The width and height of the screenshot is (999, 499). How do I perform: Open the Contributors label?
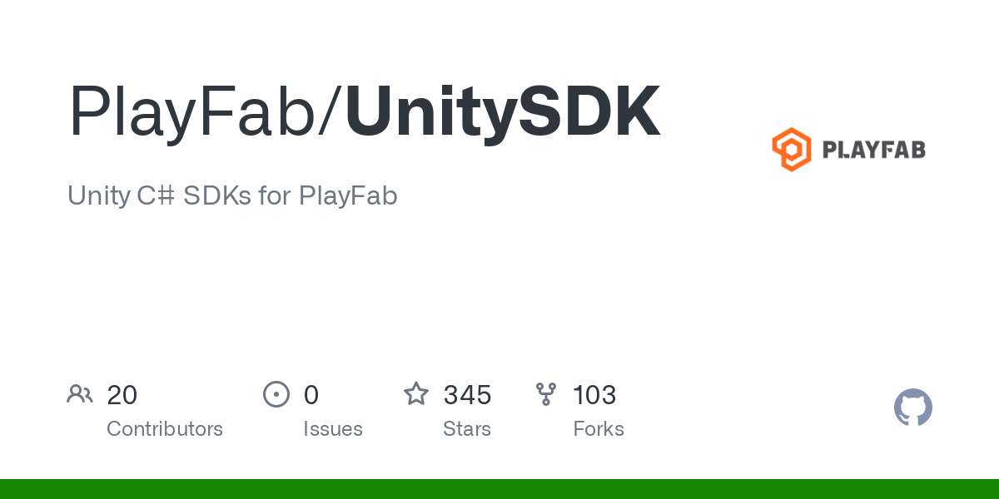coord(165,429)
